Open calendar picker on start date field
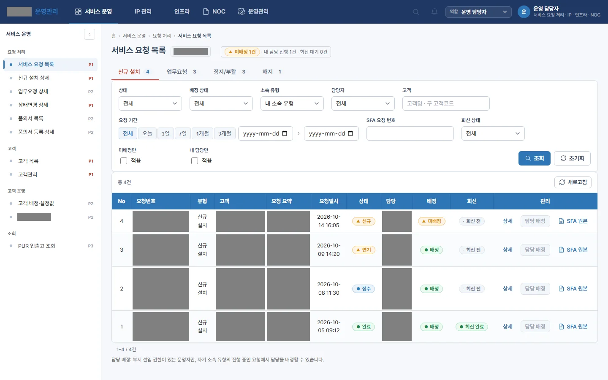 [x=285, y=133]
